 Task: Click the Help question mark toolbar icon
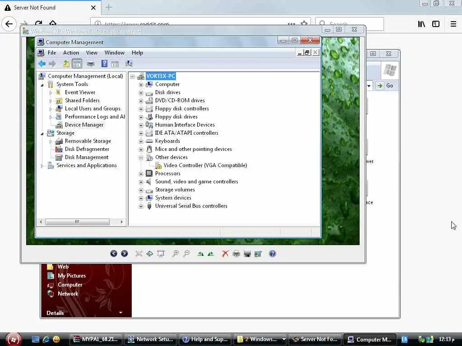point(104,64)
